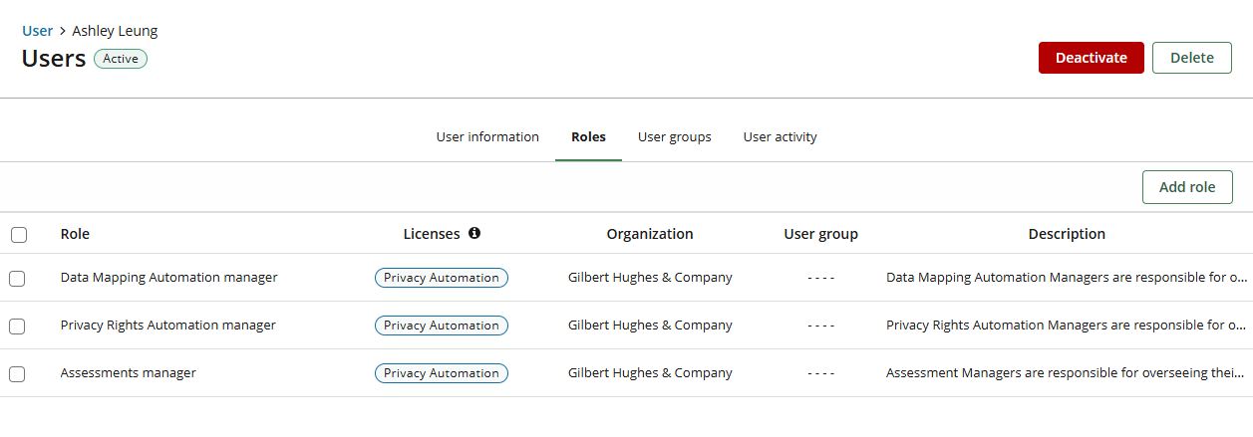Screen dimensions: 1253x437
Task: Click Privacy Automation tag in Assessments manager row
Action: [x=442, y=373]
